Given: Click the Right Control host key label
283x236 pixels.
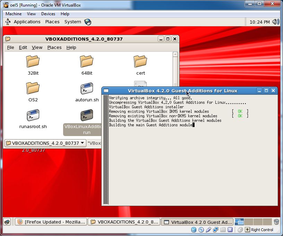Looking at the screenshot, I should point(262,230).
